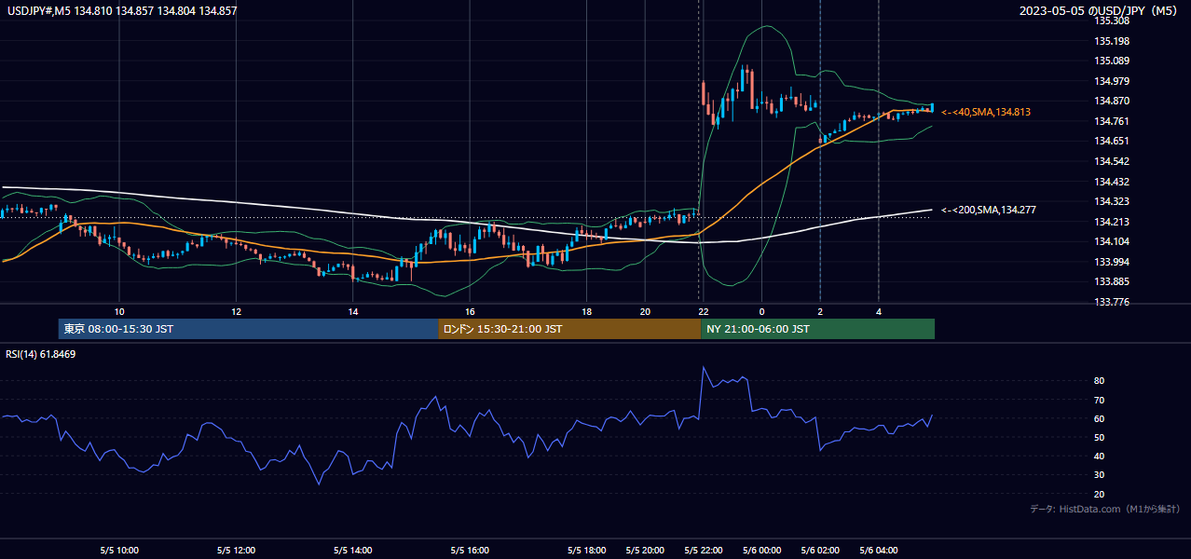Click the London 15:30-21:00 JST session bar

pos(569,329)
